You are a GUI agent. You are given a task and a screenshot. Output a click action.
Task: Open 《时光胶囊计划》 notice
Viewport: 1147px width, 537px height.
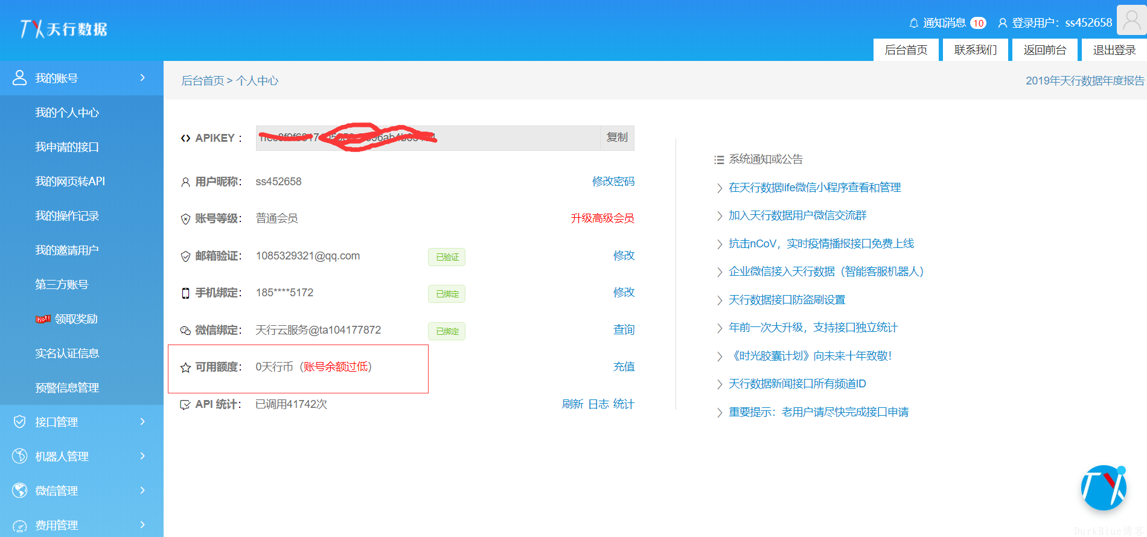(810, 356)
